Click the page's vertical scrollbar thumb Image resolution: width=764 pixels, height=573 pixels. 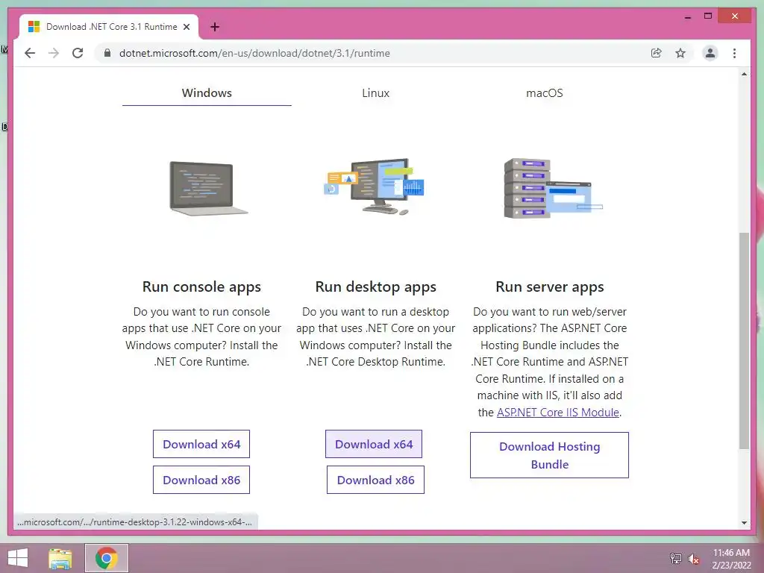(x=744, y=340)
